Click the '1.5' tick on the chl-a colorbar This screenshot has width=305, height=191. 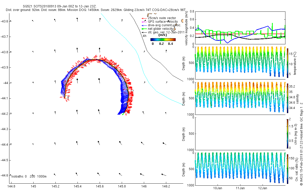coord(292,126)
